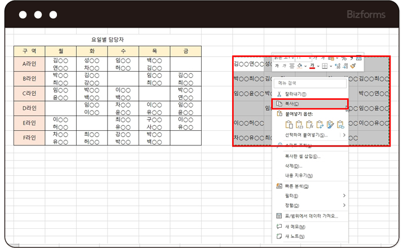Screen dimensions: 403x248
Task: Click the new comment speech bubble icon
Action: 279,227
